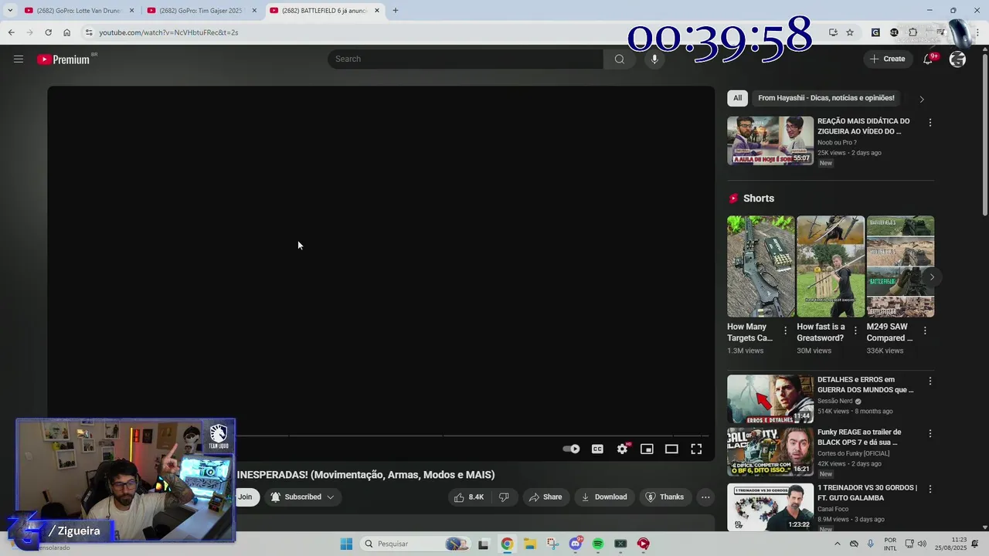Click the search magnifier button
This screenshot has height=556, width=989.
[619, 59]
